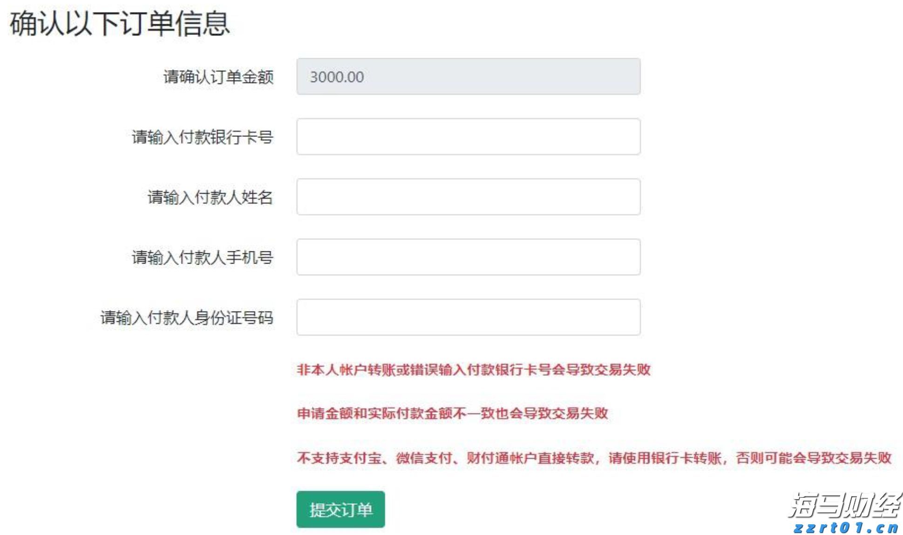Image resolution: width=903 pixels, height=535 pixels.
Task: Click the 请输入付款银行卡号 label
Action: coord(203,136)
